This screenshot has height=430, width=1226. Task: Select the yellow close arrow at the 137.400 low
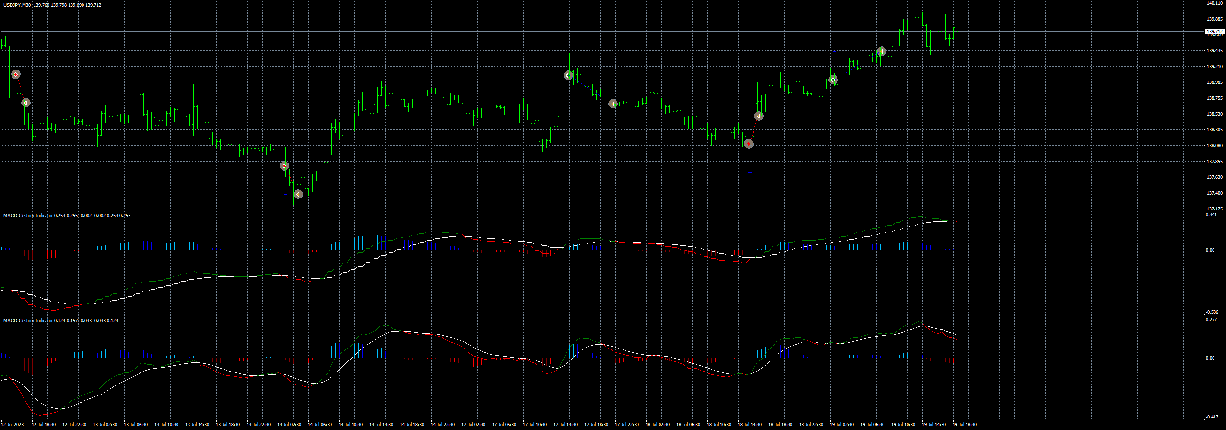pyautogui.click(x=298, y=194)
